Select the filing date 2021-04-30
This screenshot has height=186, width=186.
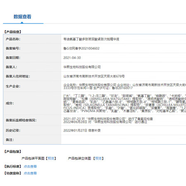coord(72,58)
